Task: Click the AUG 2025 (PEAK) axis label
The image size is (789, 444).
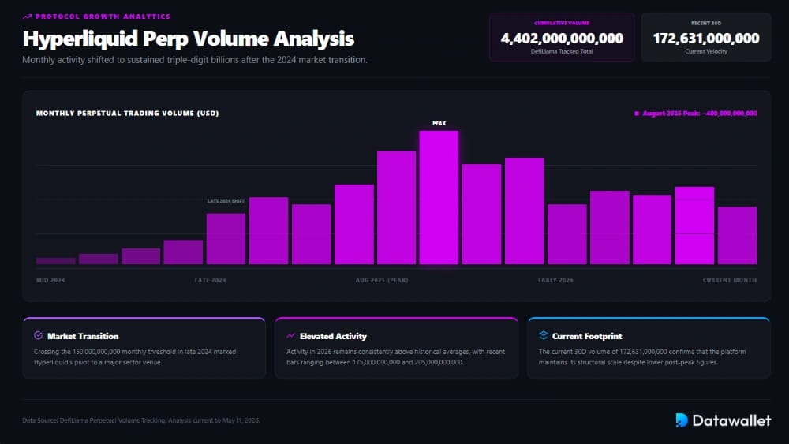Action: 382,280
